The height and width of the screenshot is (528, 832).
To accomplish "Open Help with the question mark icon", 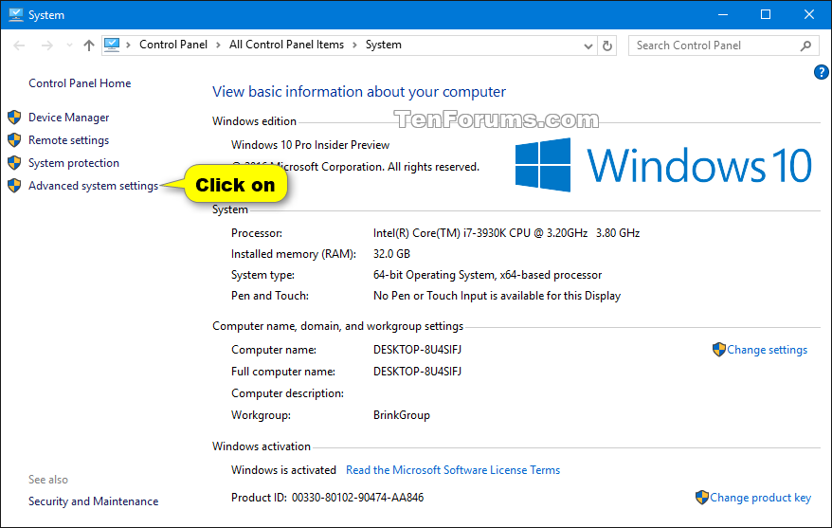I will (821, 72).
